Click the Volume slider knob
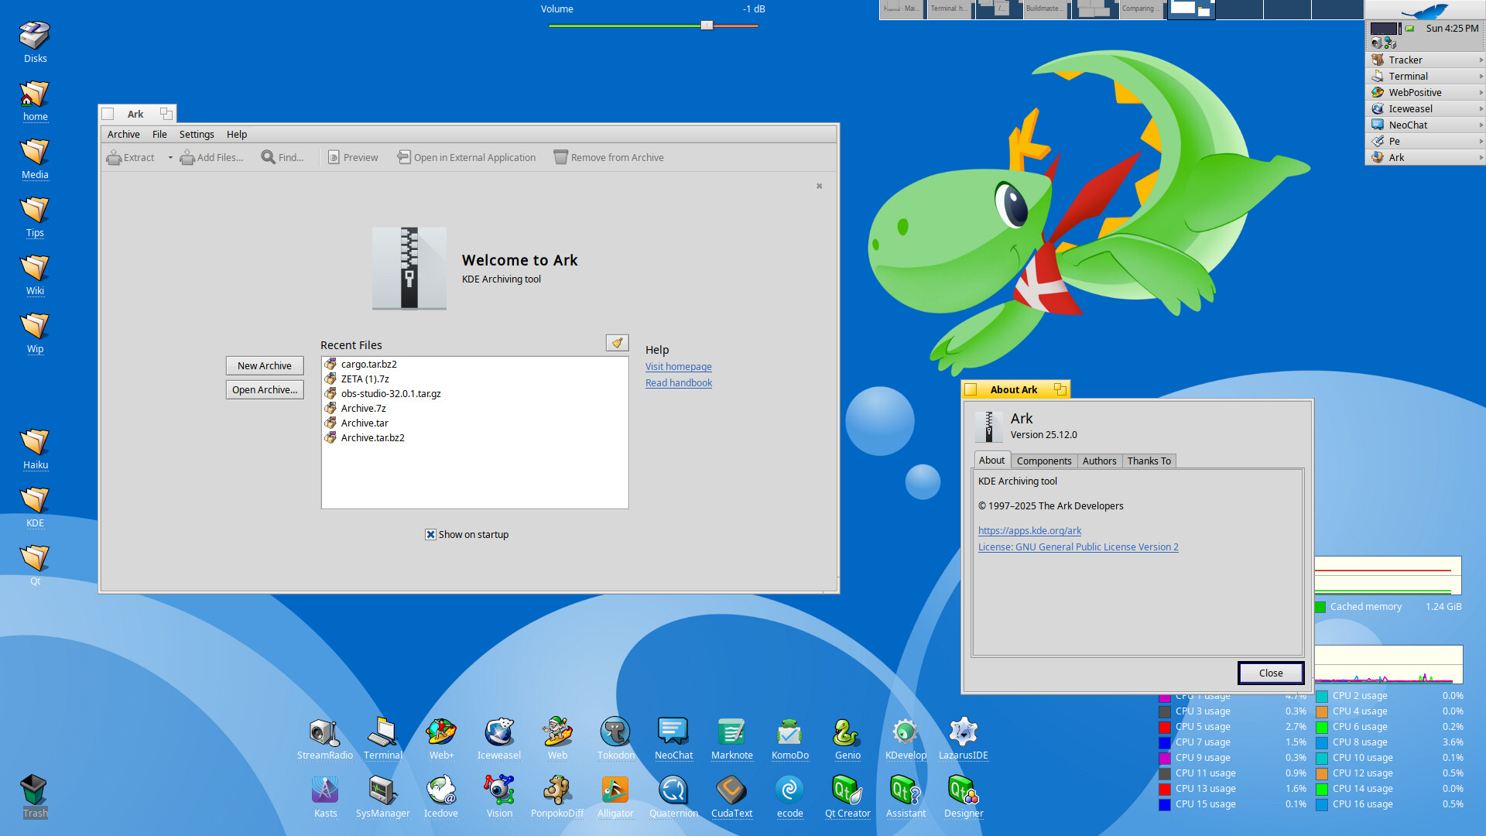1486x836 pixels. (x=707, y=26)
